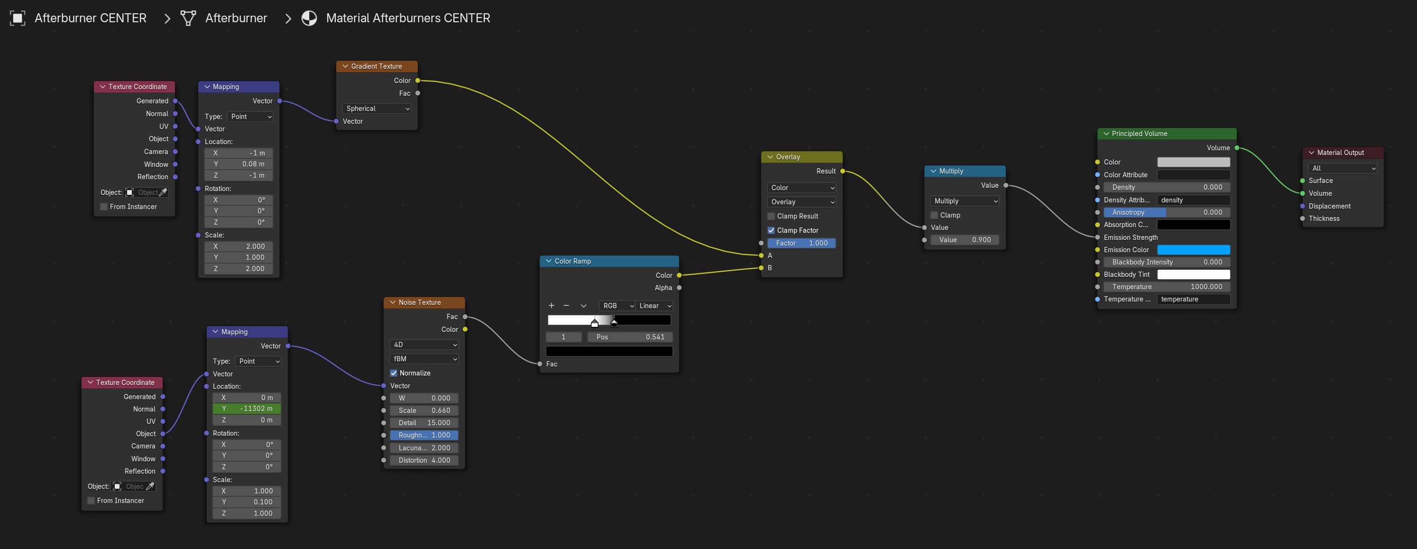Uncheck Normalize in Noise Texture node

click(x=393, y=373)
